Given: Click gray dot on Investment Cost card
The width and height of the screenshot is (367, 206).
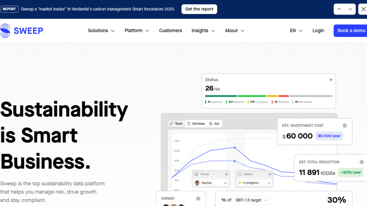Looking at the screenshot, I should 345,125.
